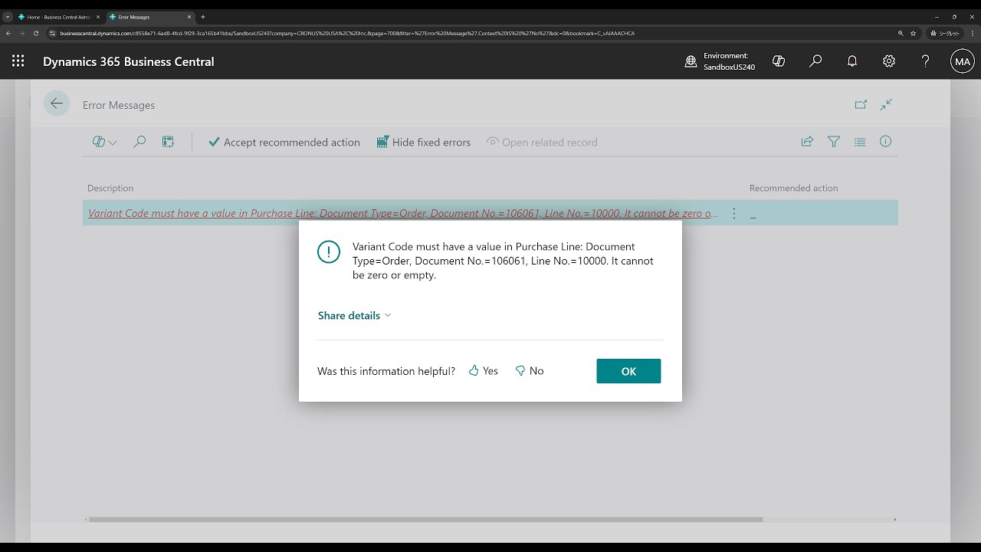Image resolution: width=981 pixels, height=552 pixels.
Task: Rate the information not helpful with No
Action: 530,371
